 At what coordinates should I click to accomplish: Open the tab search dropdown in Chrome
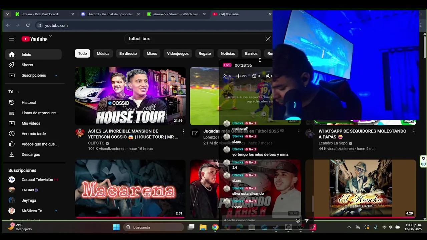coord(7,14)
